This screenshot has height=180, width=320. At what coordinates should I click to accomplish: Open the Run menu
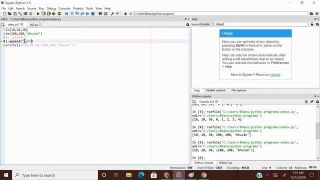click(41, 8)
